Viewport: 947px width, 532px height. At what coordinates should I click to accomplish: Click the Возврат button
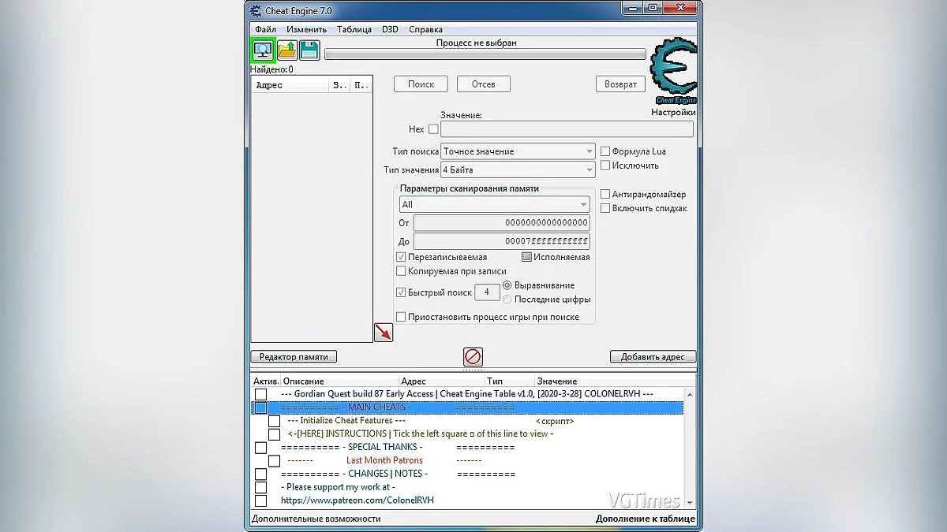(620, 84)
